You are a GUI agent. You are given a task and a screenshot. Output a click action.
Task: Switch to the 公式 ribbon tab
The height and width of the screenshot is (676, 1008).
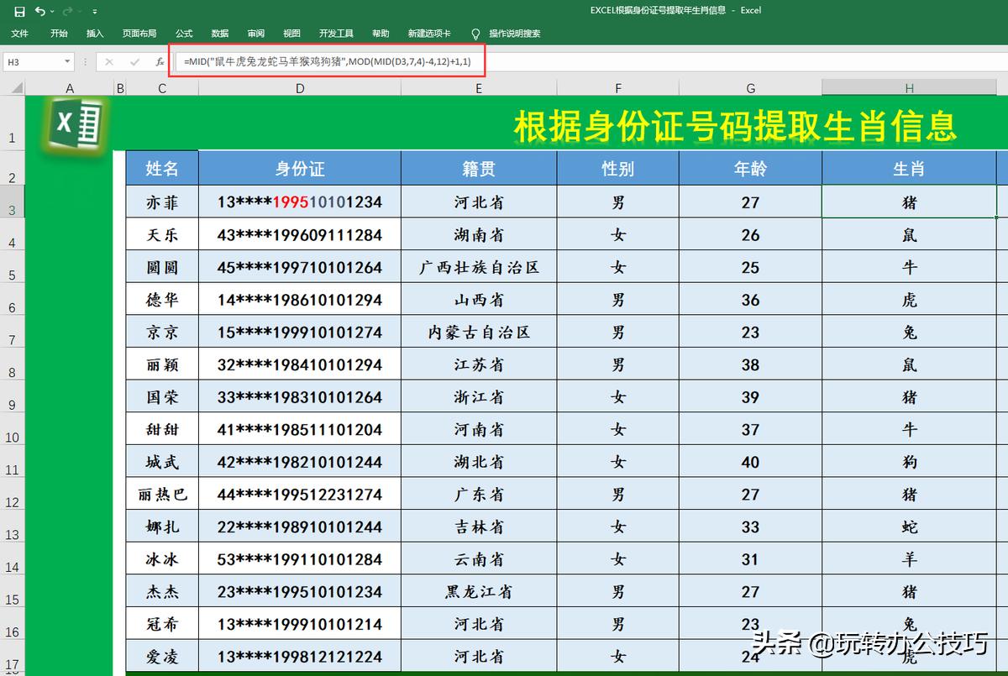pos(183,34)
